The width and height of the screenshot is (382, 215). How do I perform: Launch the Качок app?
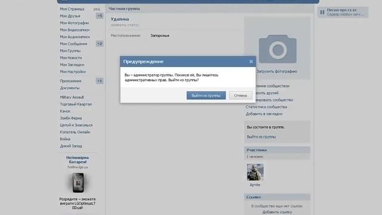(x=65, y=111)
